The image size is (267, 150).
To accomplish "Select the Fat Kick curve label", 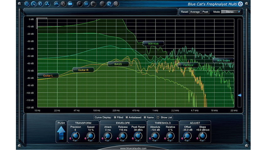I will click(188, 65).
